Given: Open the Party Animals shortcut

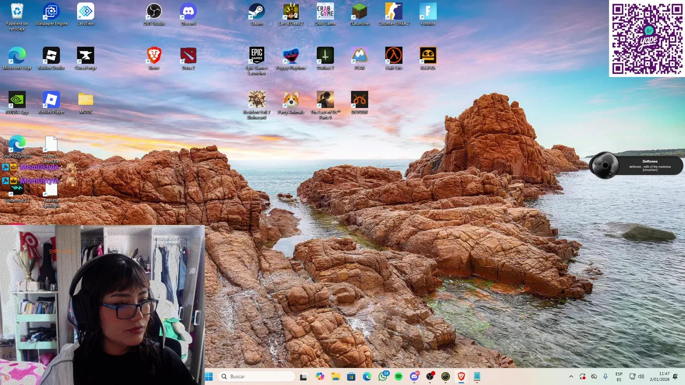Looking at the screenshot, I should (x=291, y=103).
